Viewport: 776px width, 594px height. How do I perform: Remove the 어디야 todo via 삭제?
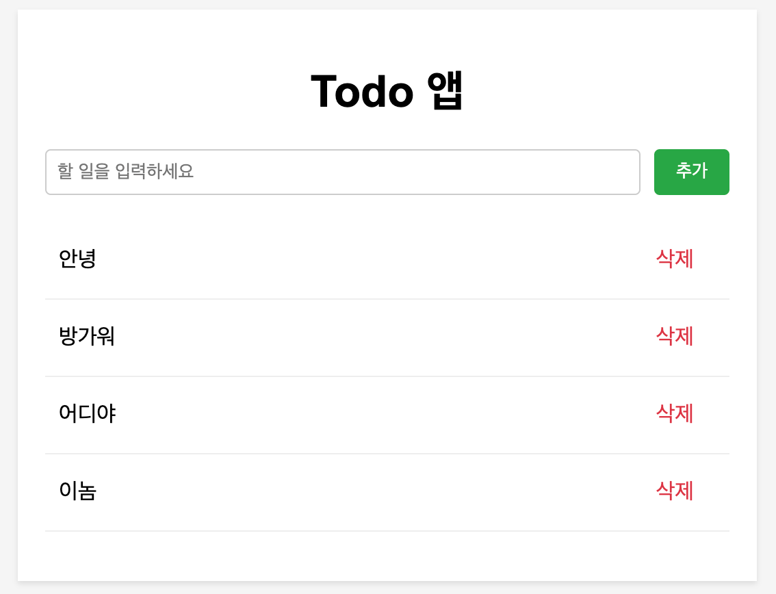tap(674, 413)
